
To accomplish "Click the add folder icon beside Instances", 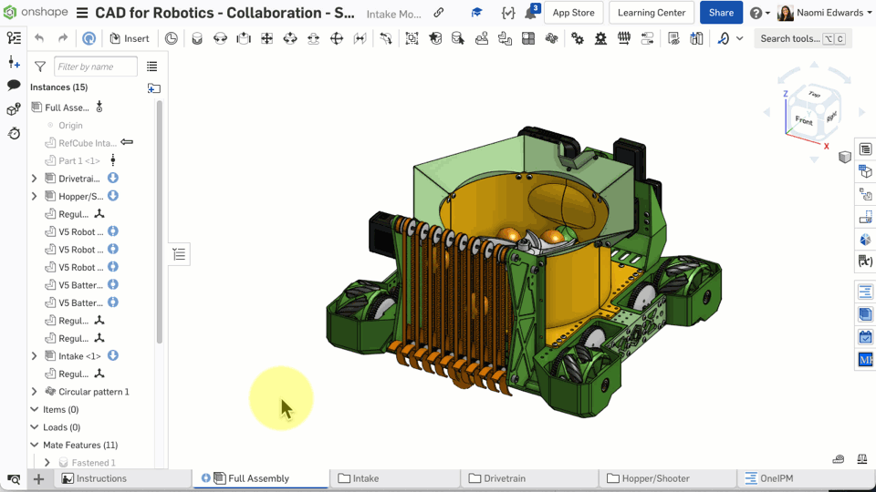I will (x=153, y=87).
